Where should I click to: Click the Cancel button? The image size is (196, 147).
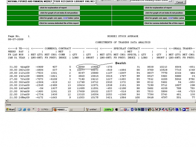pos(179,2)
